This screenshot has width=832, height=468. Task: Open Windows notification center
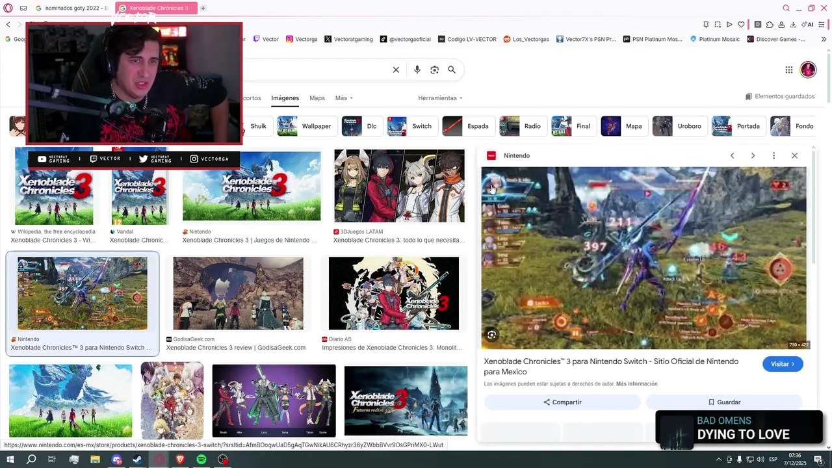[818, 460]
